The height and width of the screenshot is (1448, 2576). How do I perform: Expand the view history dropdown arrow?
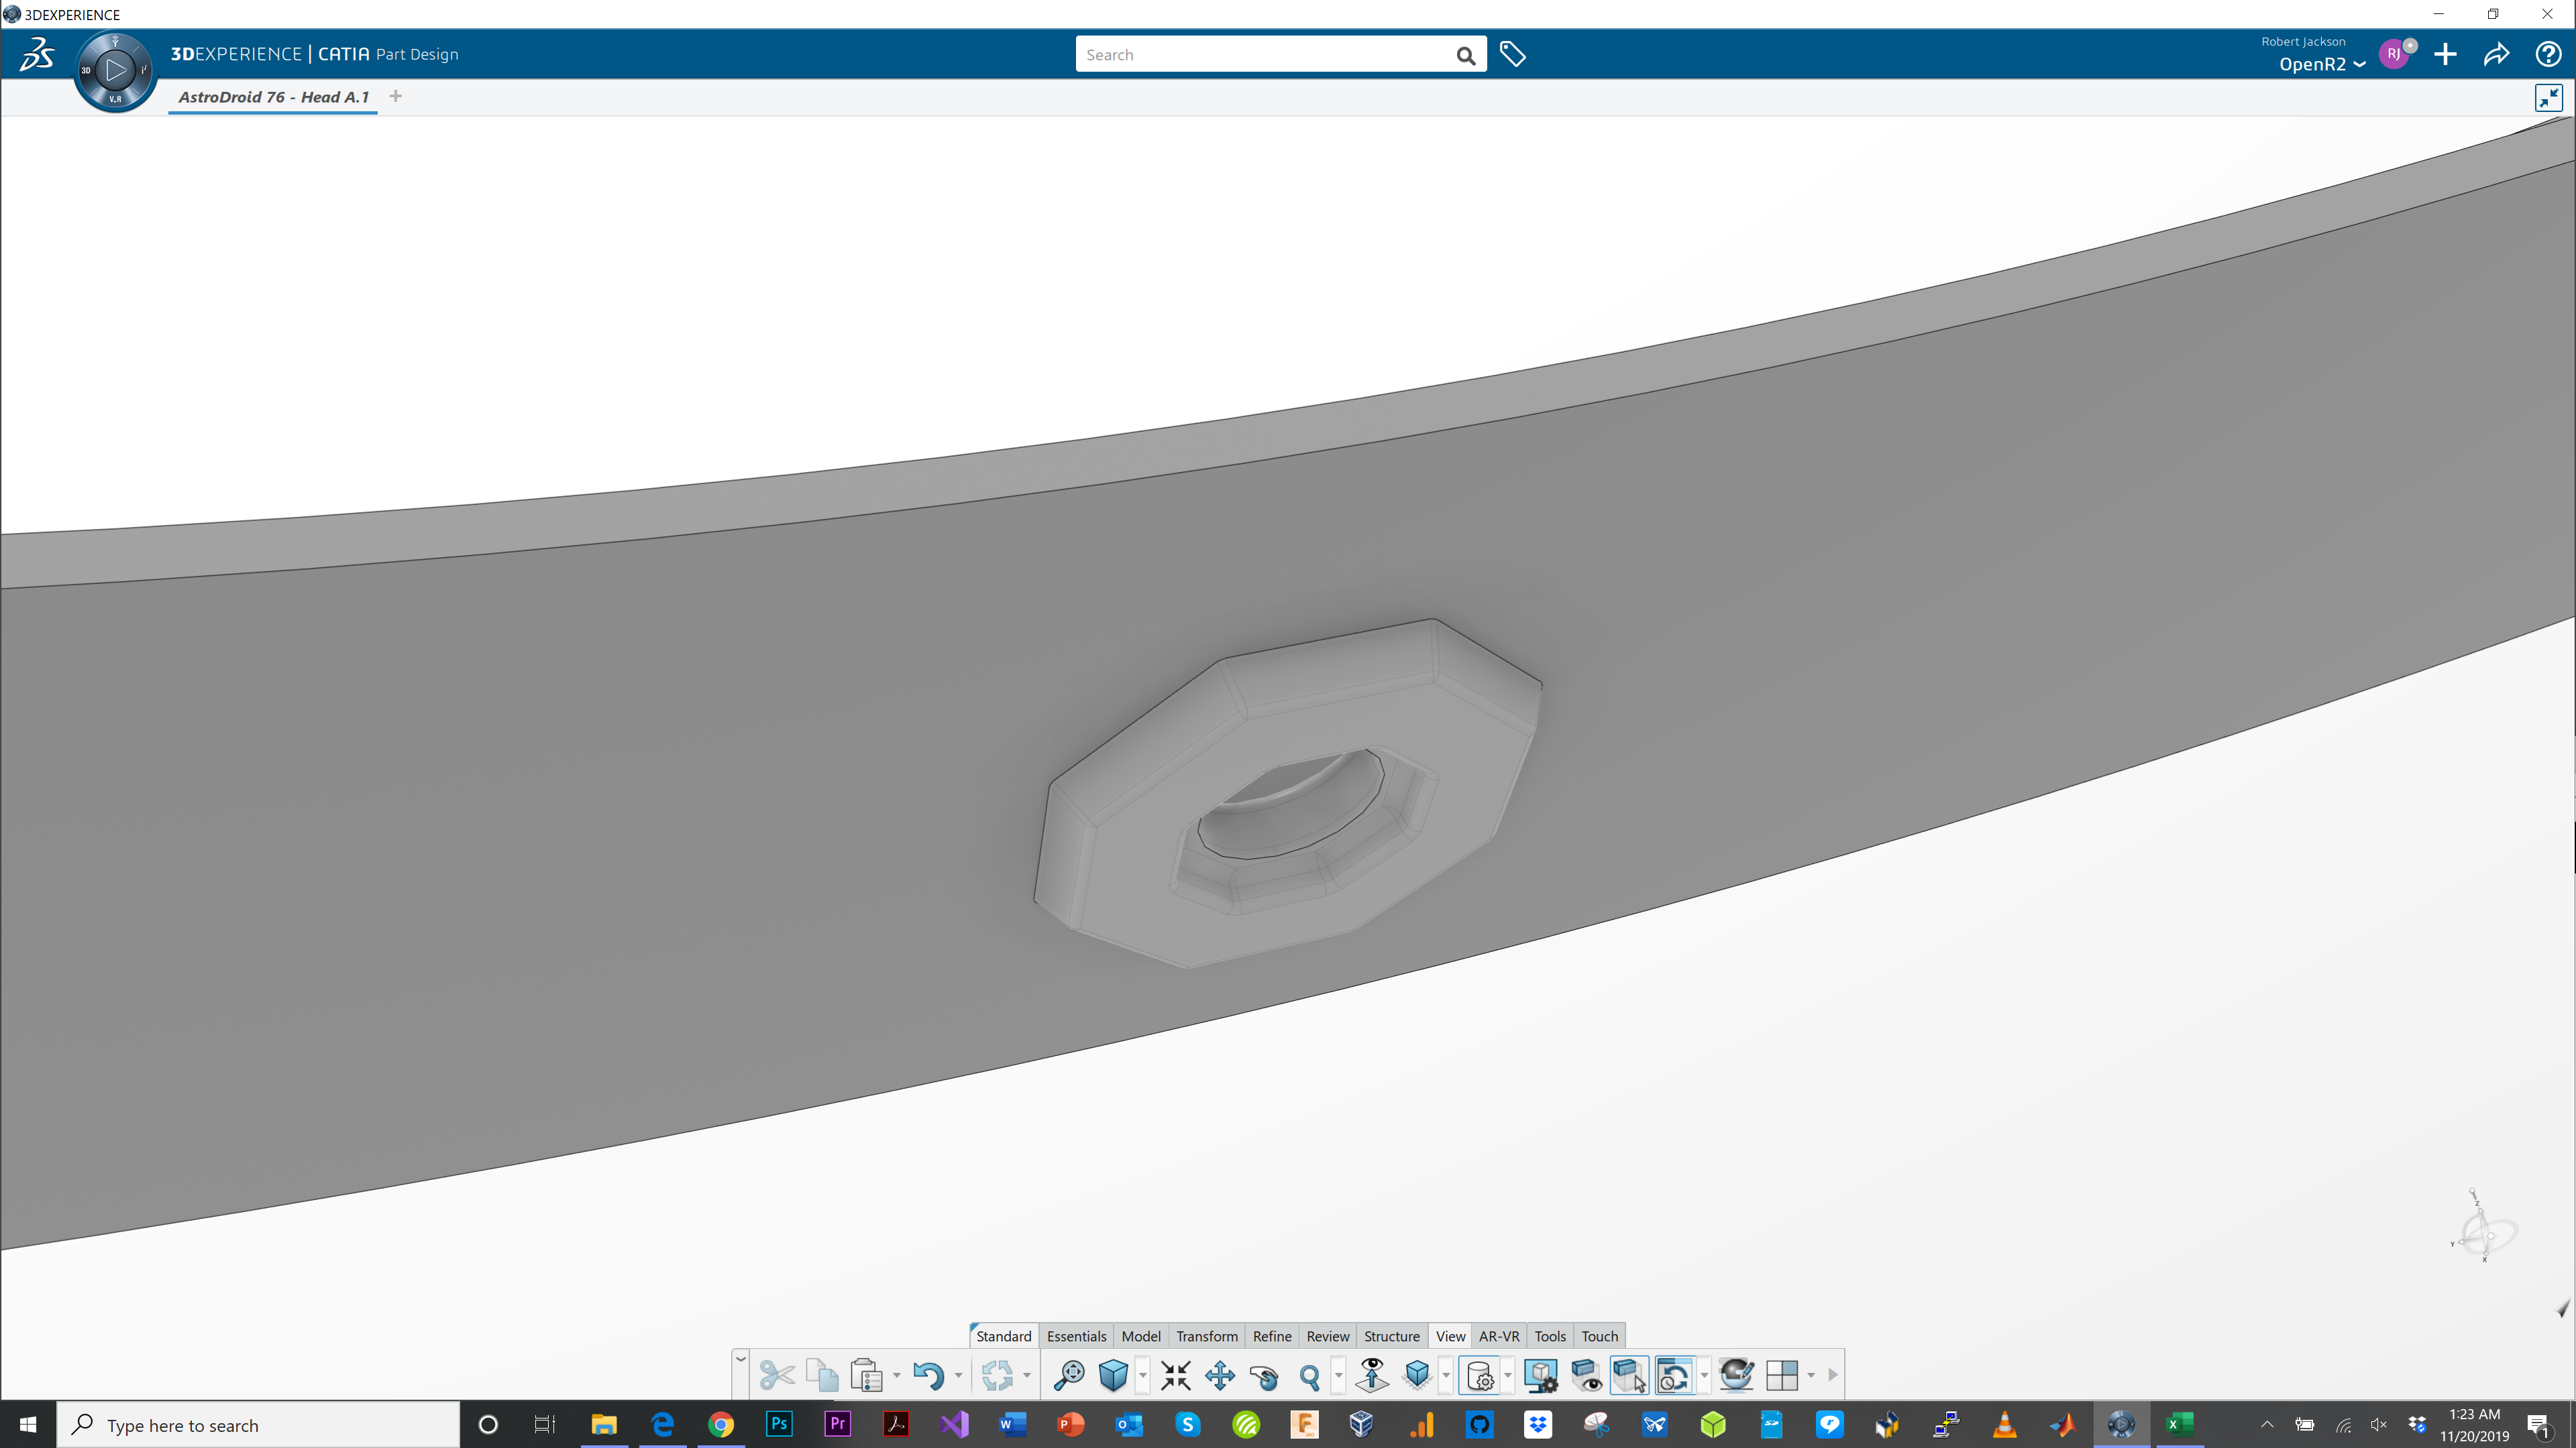click(x=1704, y=1376)
